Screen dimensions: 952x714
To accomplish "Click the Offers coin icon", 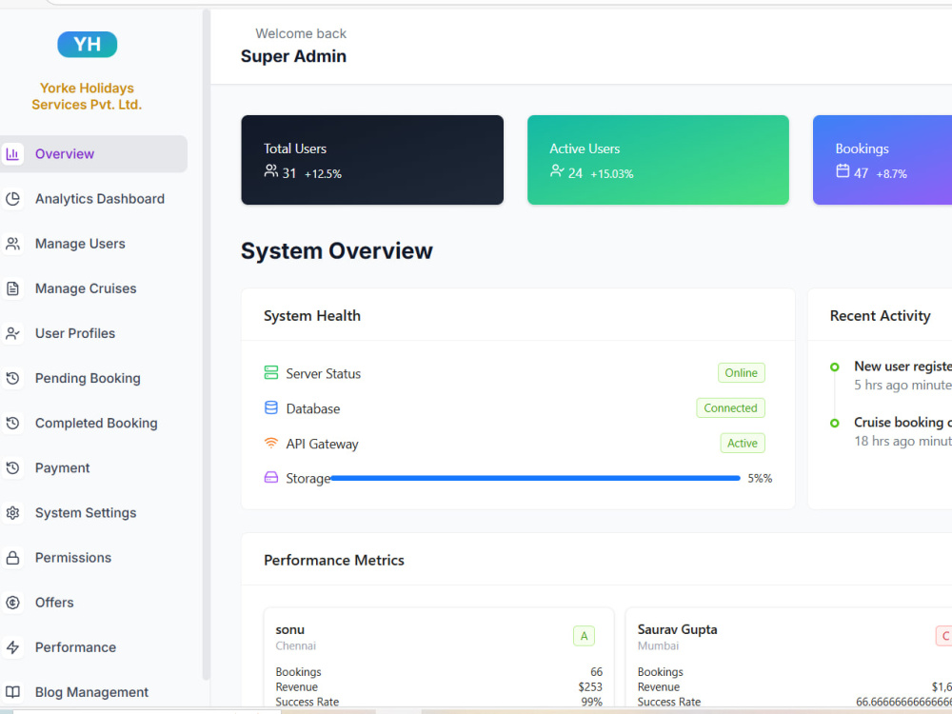I will [x=12, y=603].
